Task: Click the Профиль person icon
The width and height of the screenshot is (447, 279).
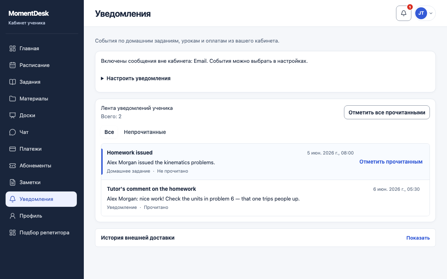Action: coord(13,216)
